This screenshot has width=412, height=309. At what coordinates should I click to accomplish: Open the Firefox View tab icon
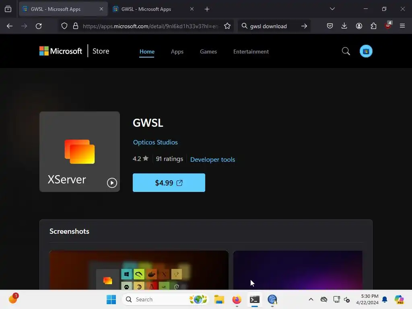(8, 9)
